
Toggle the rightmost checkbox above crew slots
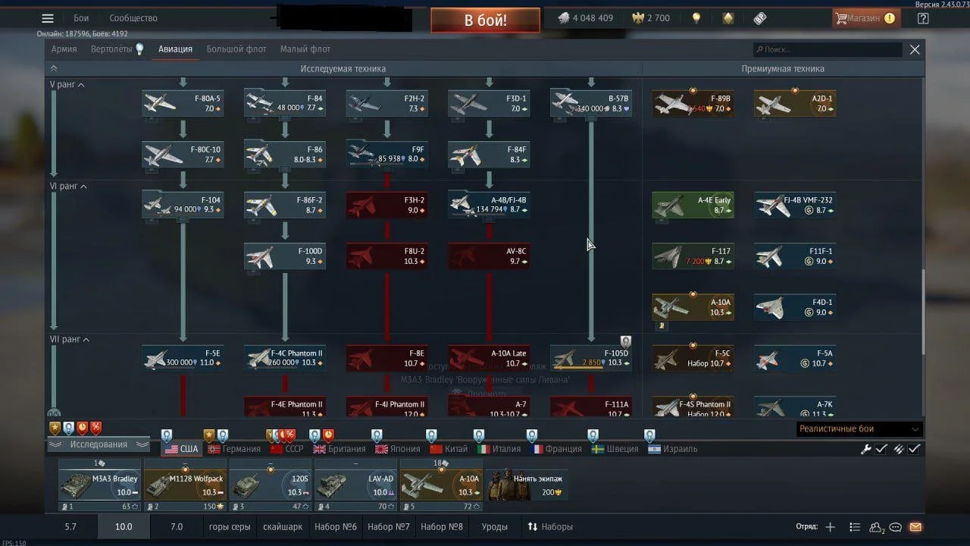click(x=915, y=449)
